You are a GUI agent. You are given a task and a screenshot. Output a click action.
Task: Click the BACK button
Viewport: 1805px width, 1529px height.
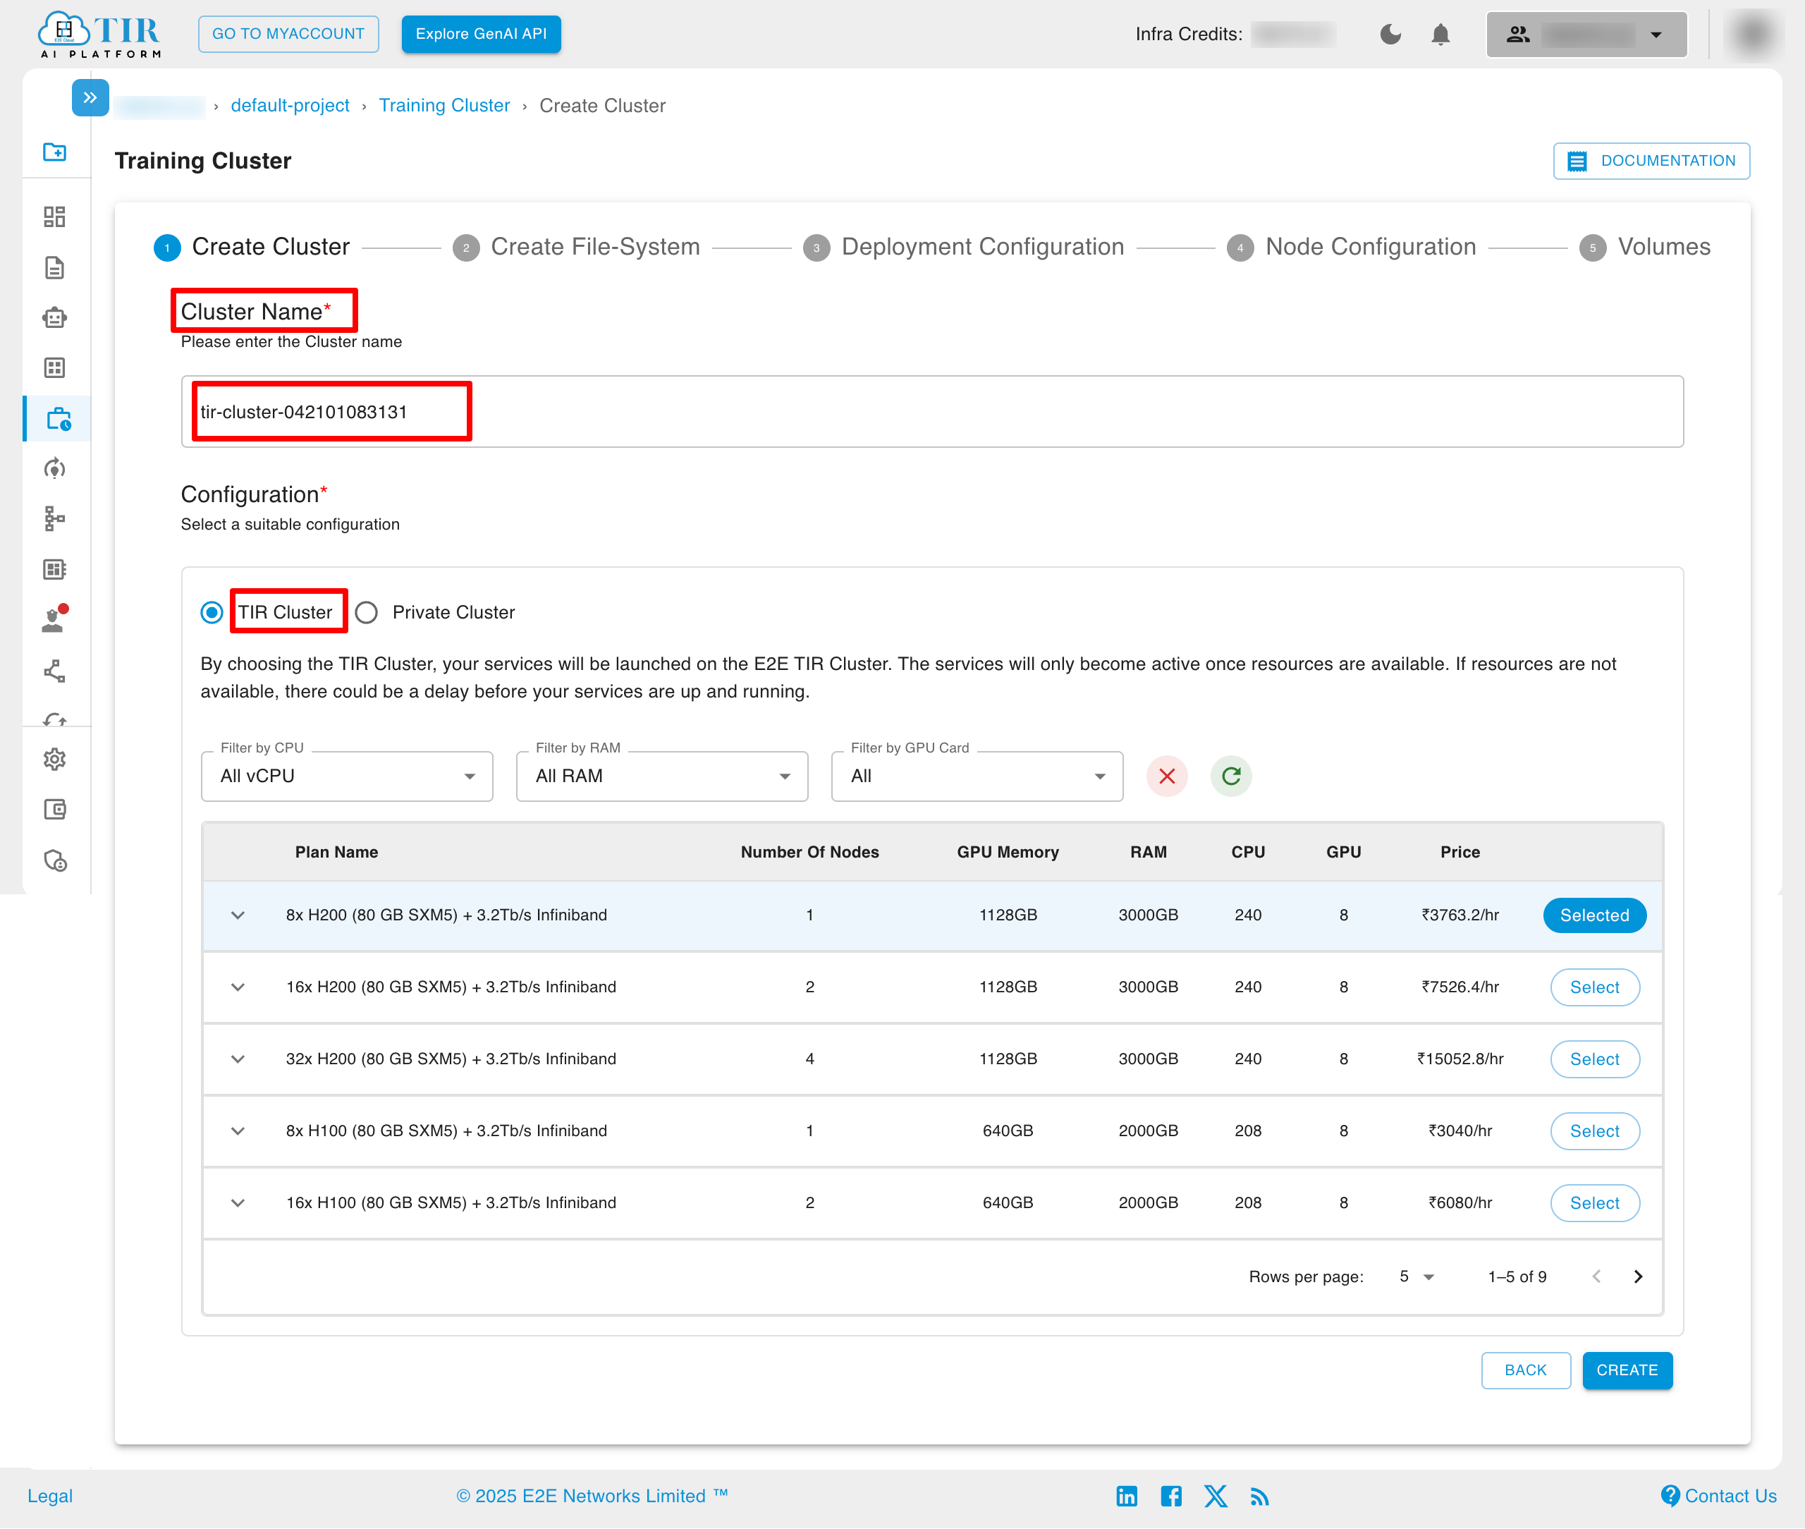tap(1525, 1370)
